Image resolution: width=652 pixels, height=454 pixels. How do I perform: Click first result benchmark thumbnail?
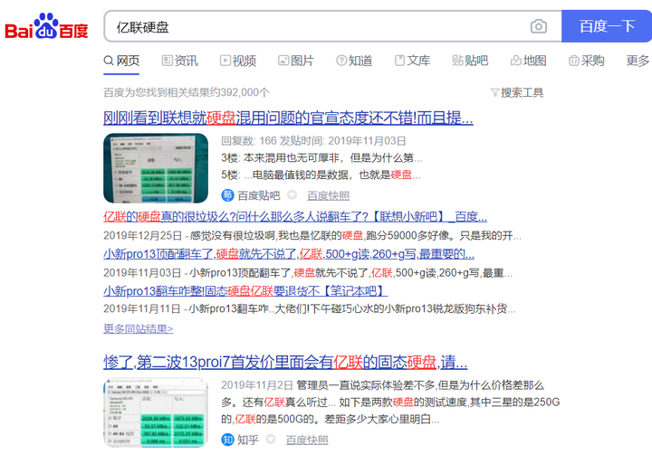[156, 168]
